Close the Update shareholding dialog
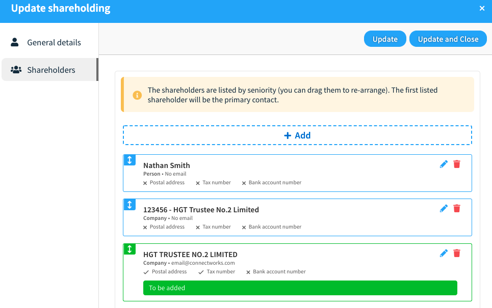492x308 pixels. 482,9
